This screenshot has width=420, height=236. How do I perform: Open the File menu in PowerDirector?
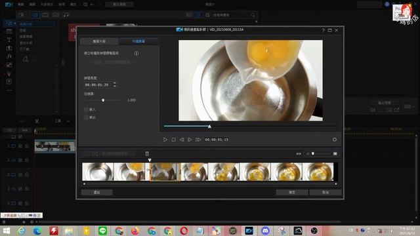[x=20, y=5]
